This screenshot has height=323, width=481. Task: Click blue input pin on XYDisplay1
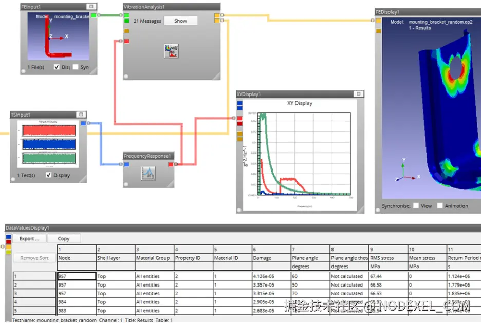tap(240, 104)
